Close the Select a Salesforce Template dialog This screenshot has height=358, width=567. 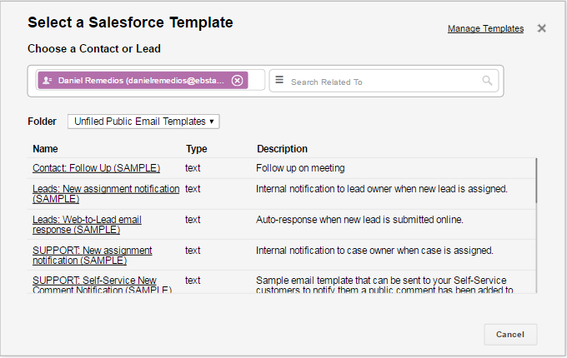click(541, 28)
